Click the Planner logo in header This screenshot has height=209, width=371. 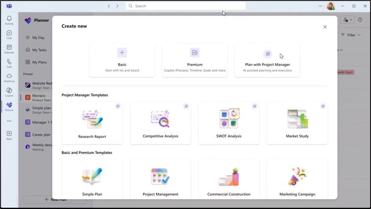click(x=28, y=20)
